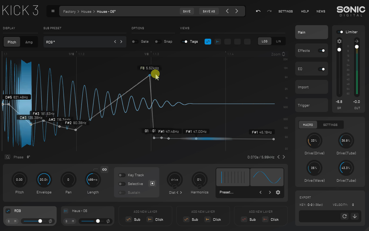Image resolution: width=369 pixels, height=231 pixels.
Task: Click the waveform preset gear icon
Action: (x=278, y=192)
